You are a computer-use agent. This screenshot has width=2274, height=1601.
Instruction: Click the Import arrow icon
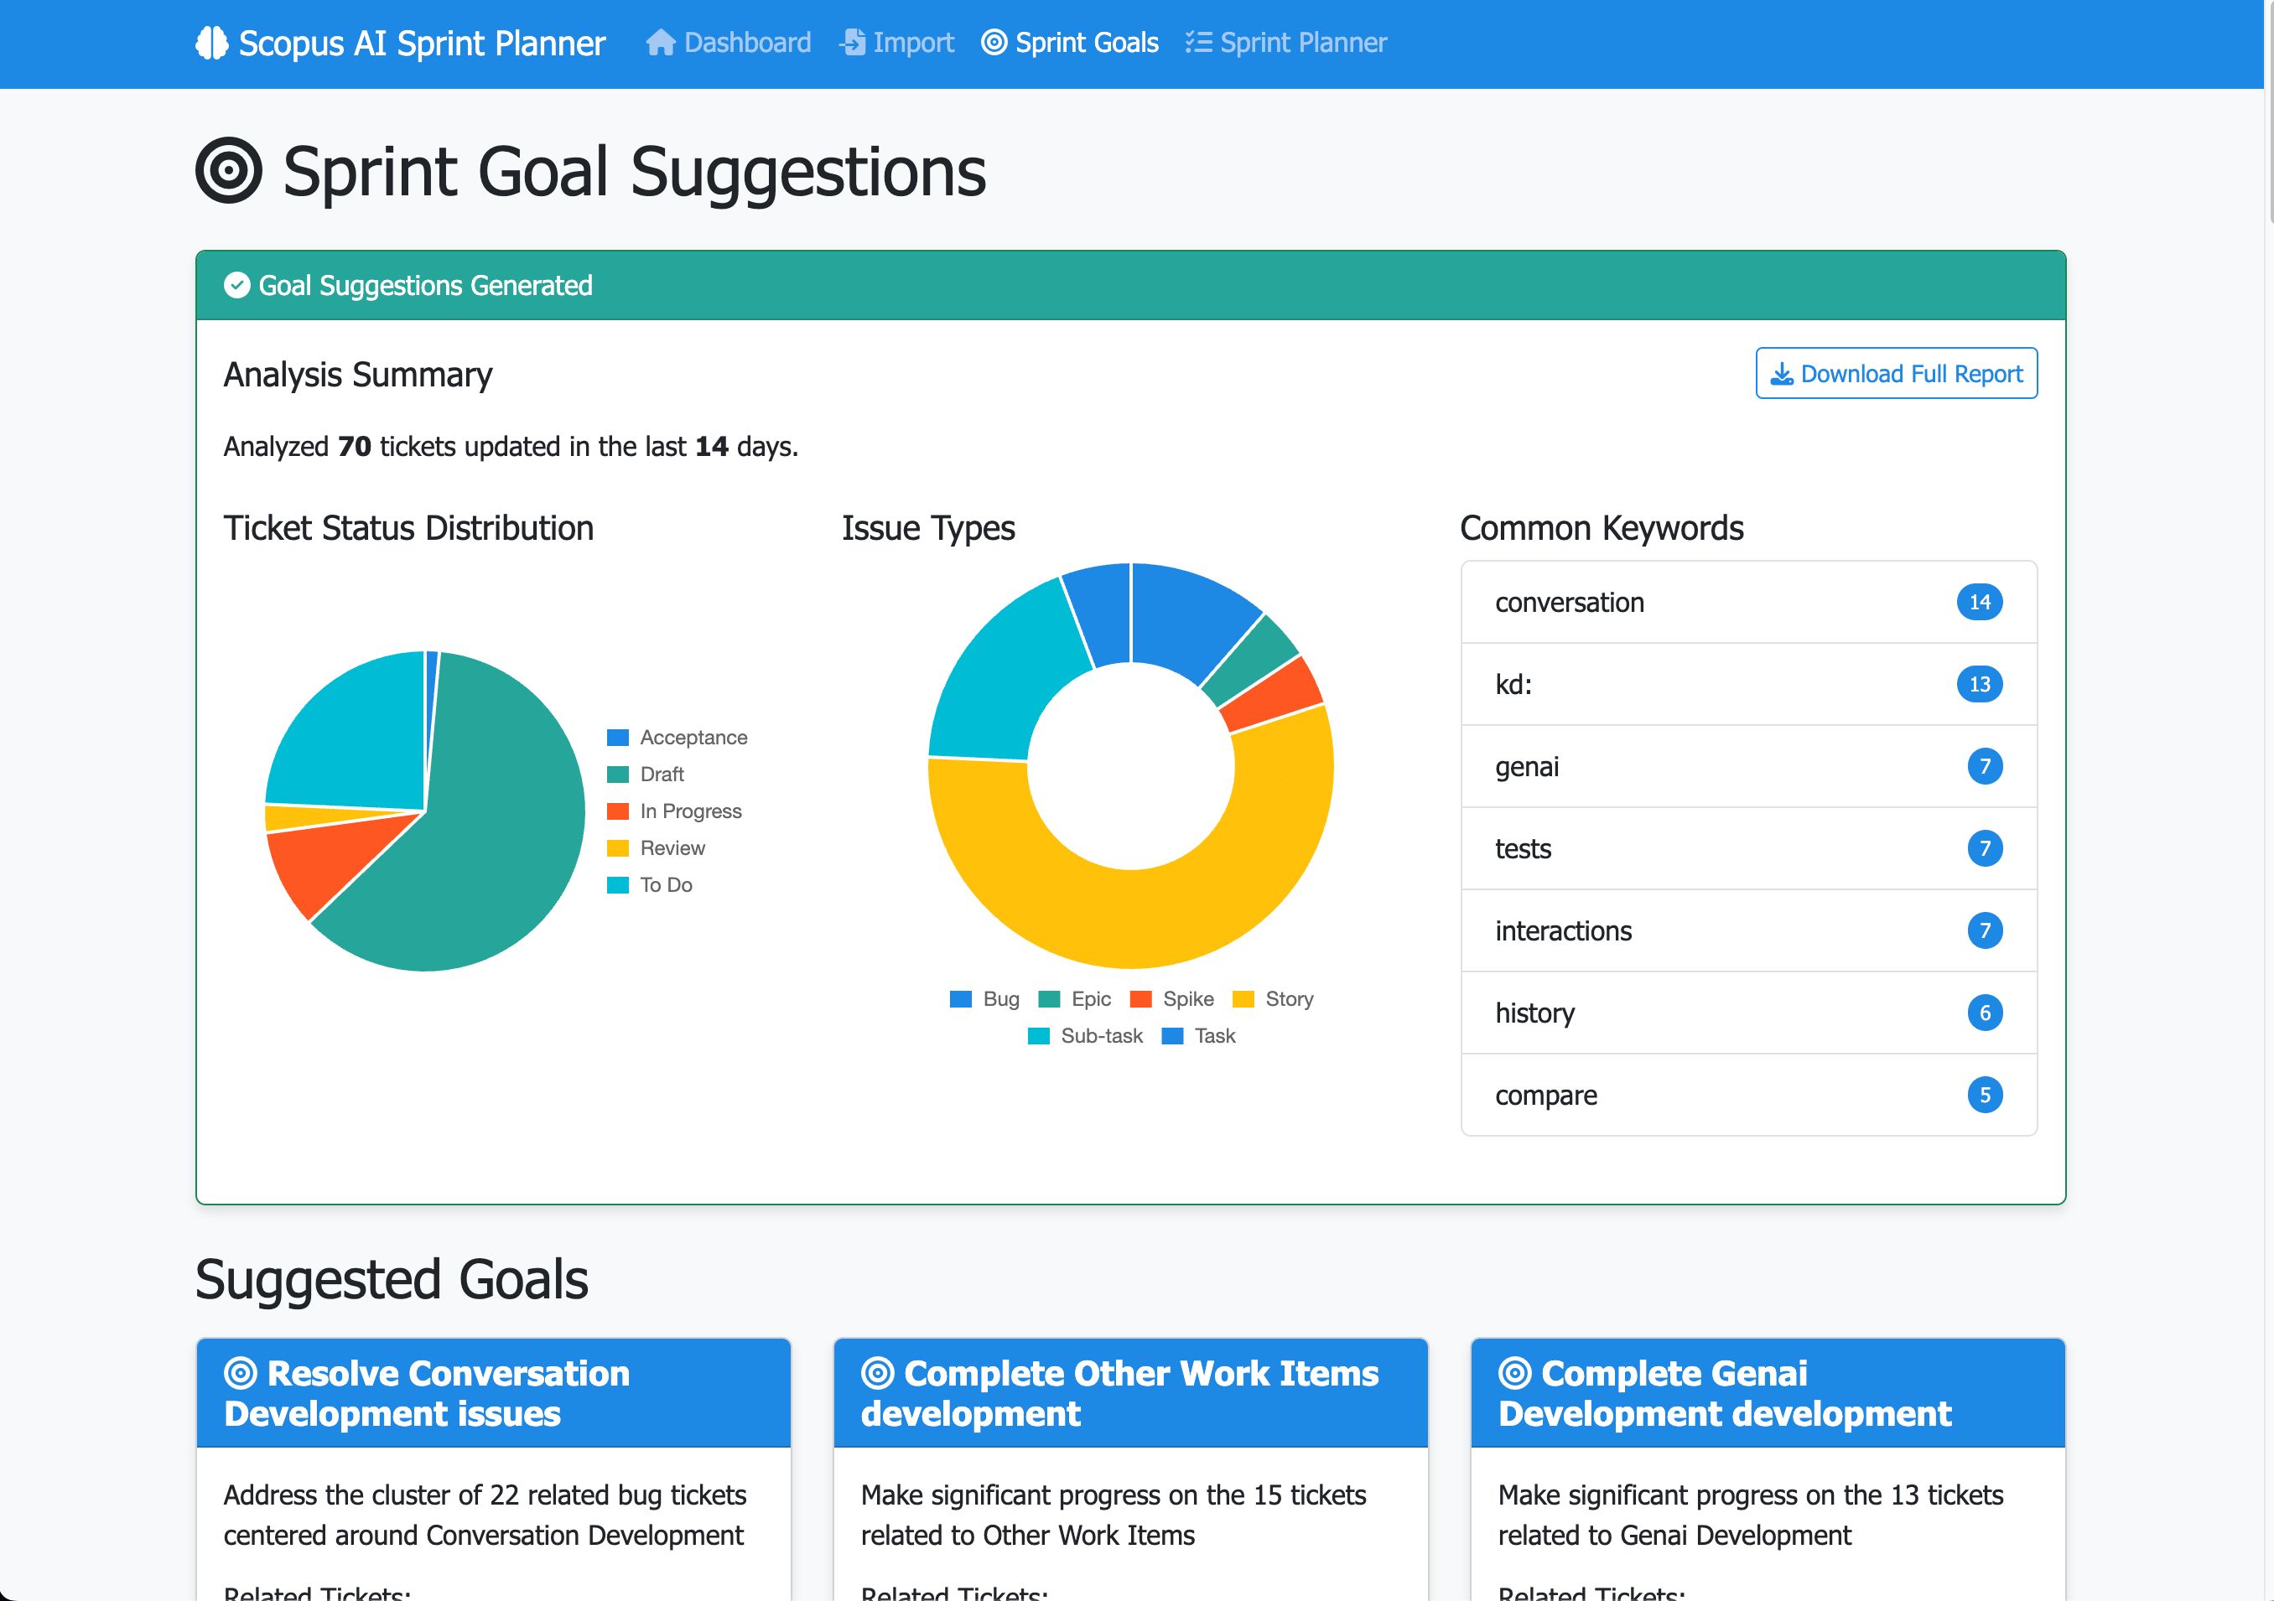point(852,43)
